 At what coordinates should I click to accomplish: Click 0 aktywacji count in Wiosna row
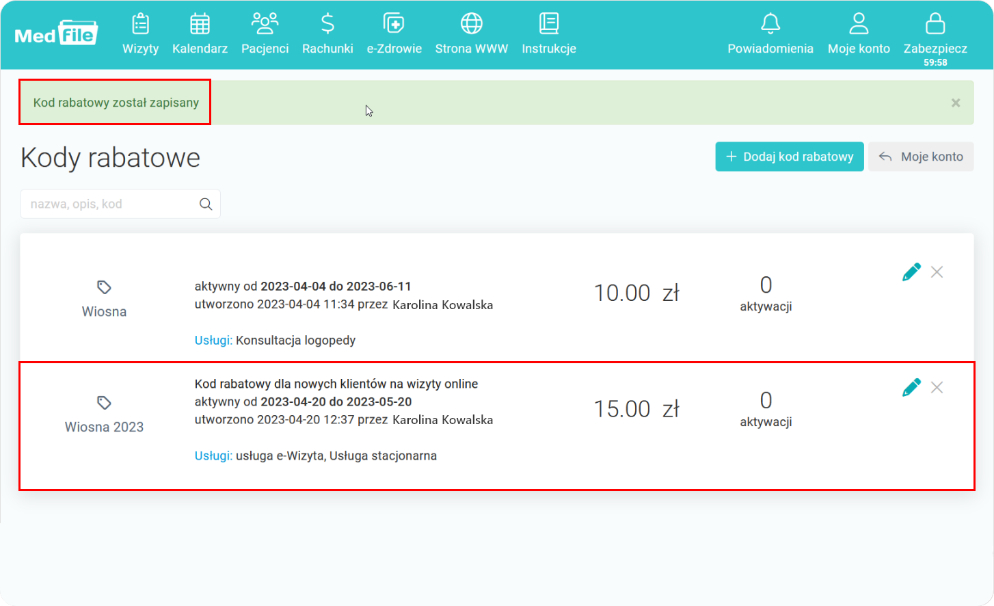766,293
